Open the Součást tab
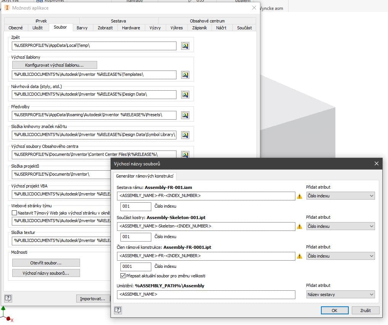The image size is (388, 325). (244, 28)
